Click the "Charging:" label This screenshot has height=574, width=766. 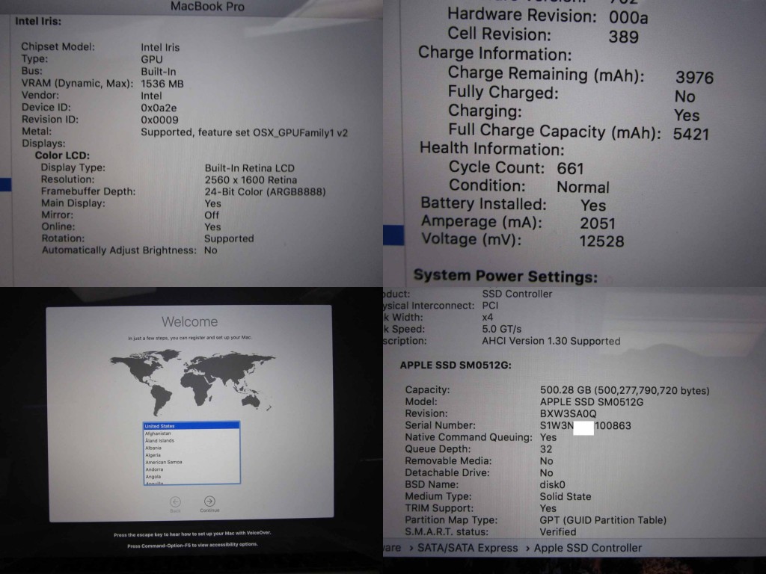[485, 111]
